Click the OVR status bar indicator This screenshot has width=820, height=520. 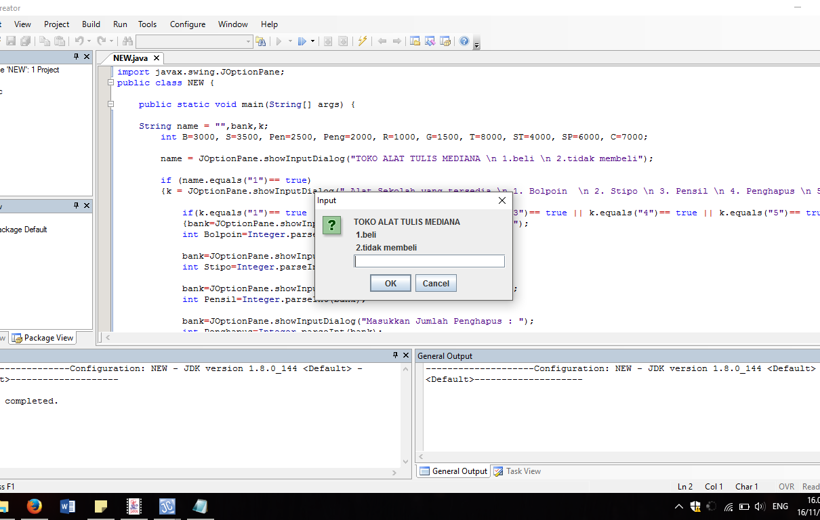coord(786,486)
